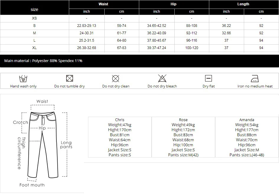Viewport: 279px width, 195px height.
Task: Select the XL size row label
Action: pos(34,48)
